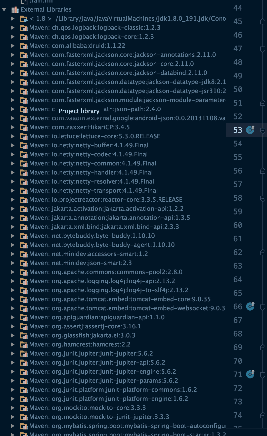
Task: Click library icon of netty-transport:4.1.49.Final
Action: click(24, 191)
